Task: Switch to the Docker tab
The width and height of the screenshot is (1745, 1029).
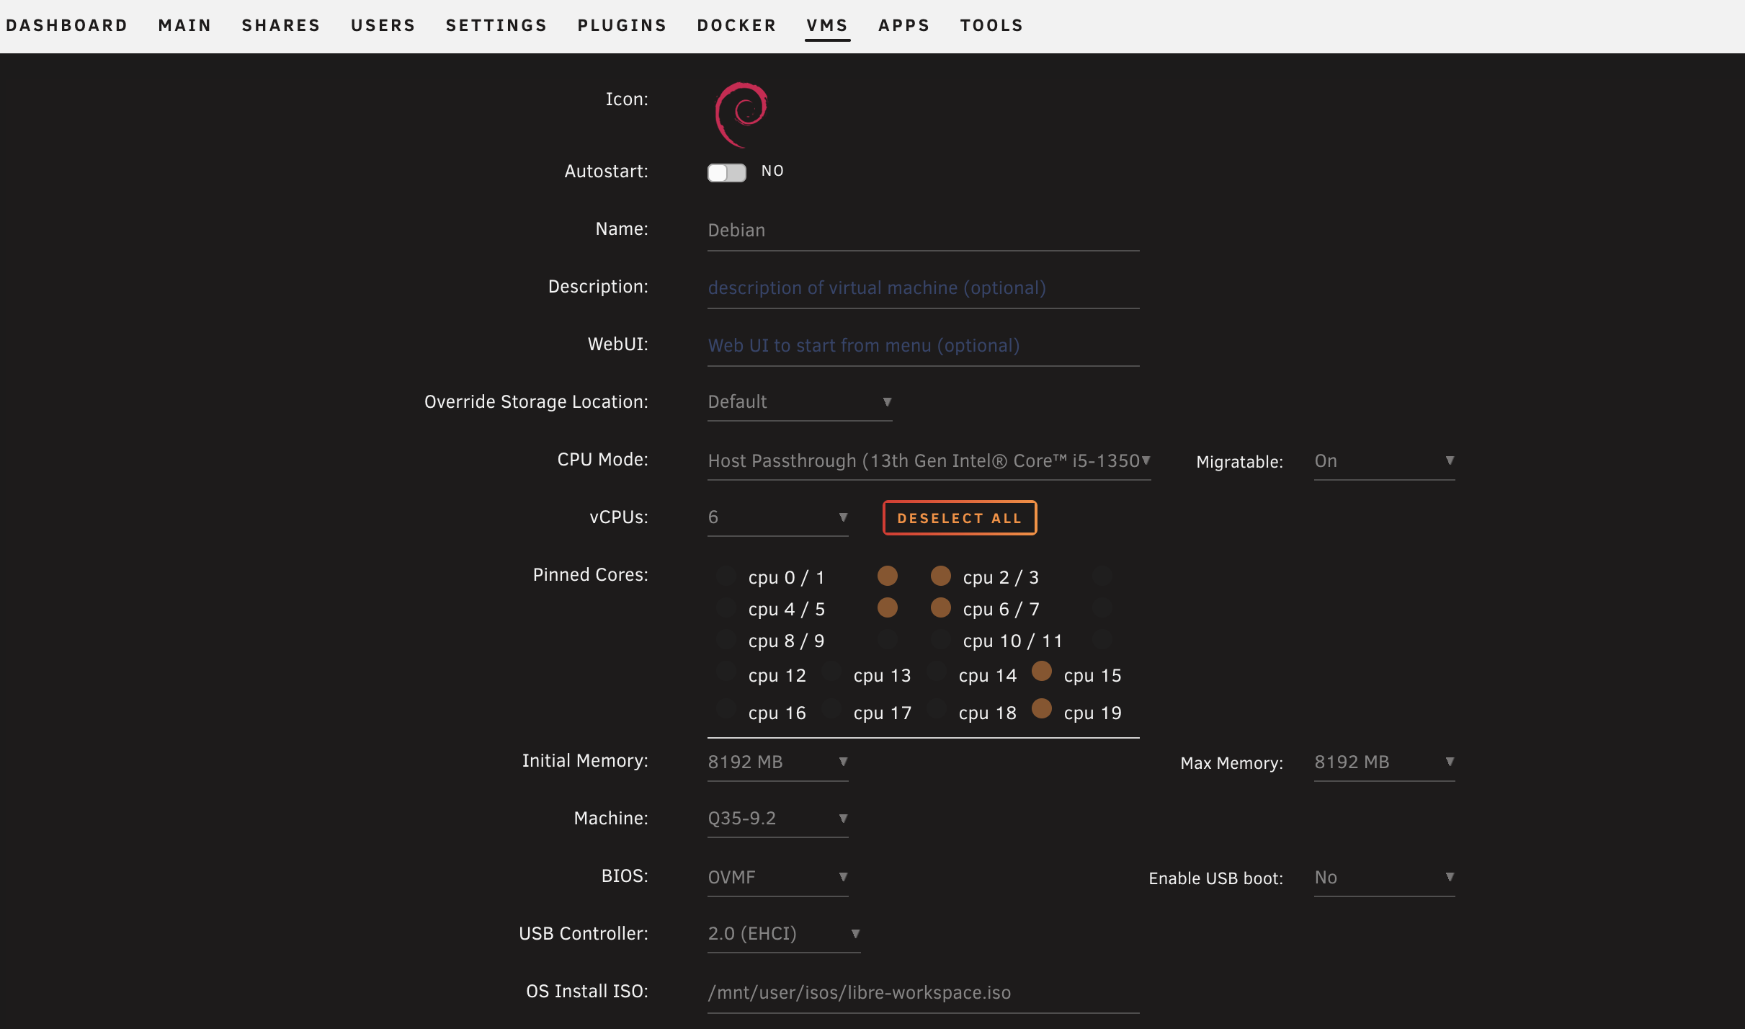Action: tap(736, 25)
